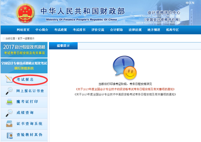The width and height of the screenshot is (201, 142).
Task: Click the (全国会计资格评价网) text
Action: [x=162, y=20]
